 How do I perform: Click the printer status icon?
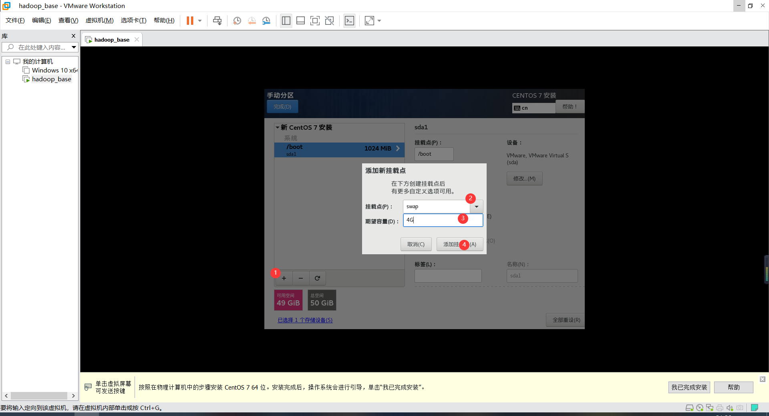tap(720, 408)
